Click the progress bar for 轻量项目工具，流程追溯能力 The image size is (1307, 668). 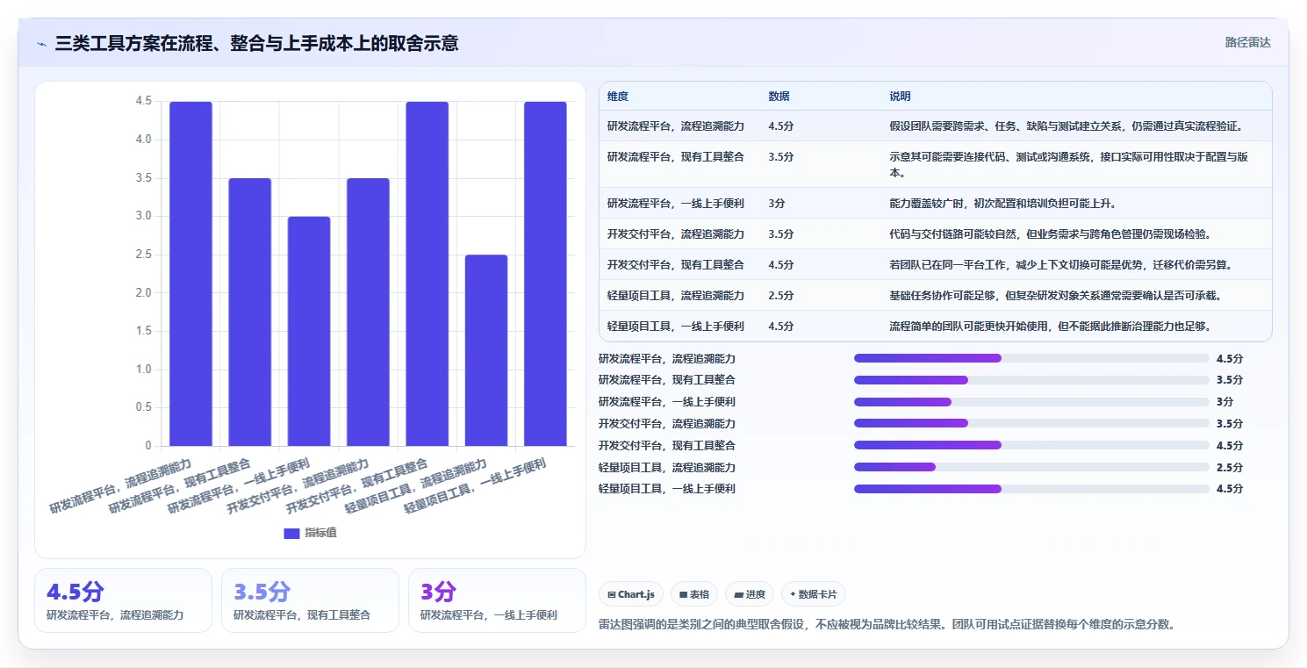(1031, 467)
